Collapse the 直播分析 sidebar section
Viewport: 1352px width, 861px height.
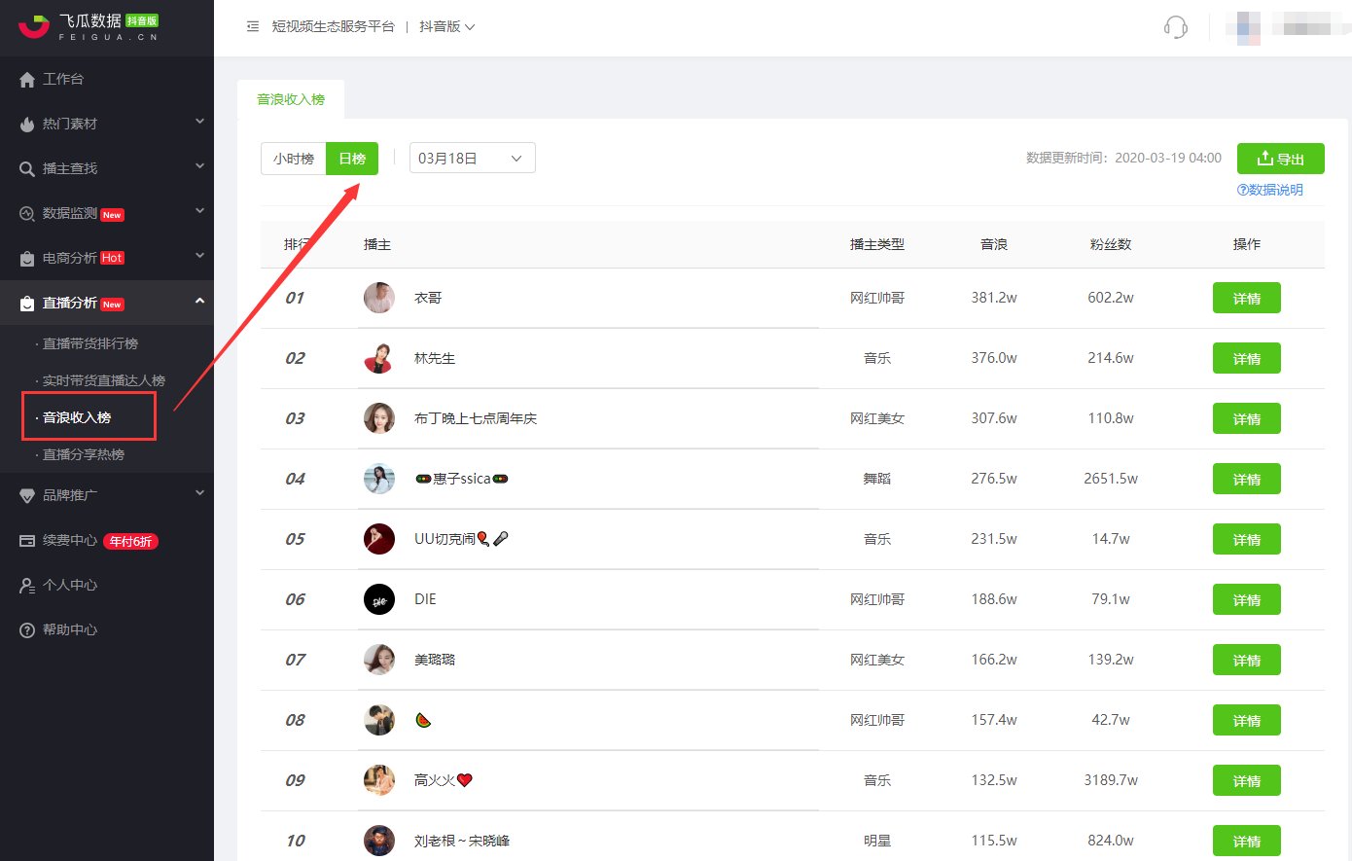199,303
